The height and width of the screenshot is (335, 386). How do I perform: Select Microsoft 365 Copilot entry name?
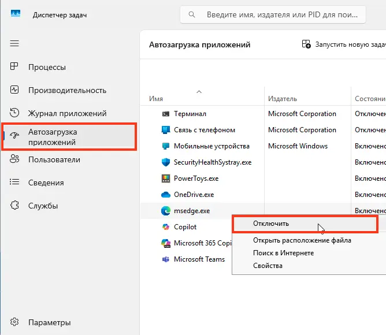203,243
